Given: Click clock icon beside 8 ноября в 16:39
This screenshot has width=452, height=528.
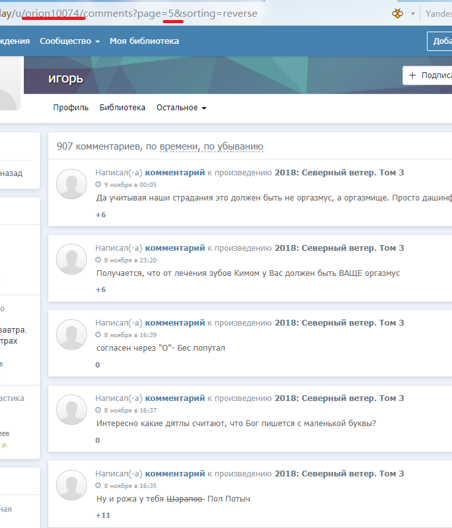Looking at the screenshot, I should tap(98, 335).
